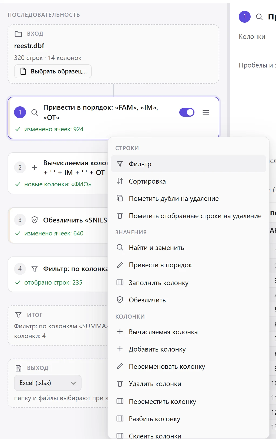Click trash icon of Удалить колонки
Screen dimensions: 276x439
(120, 384)
